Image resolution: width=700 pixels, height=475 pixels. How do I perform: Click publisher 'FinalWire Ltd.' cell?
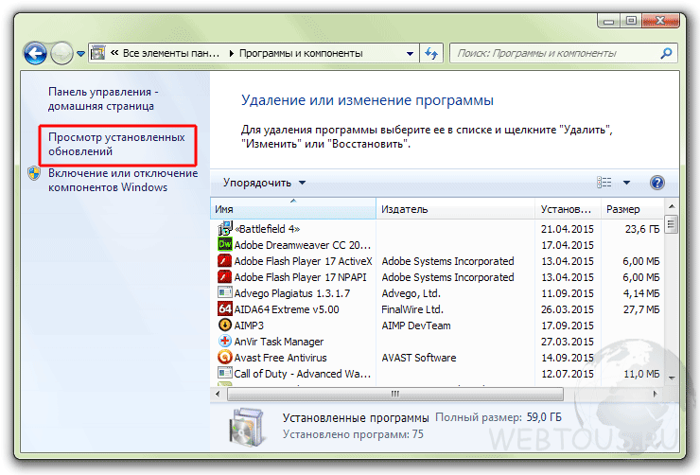coord(412,309)
